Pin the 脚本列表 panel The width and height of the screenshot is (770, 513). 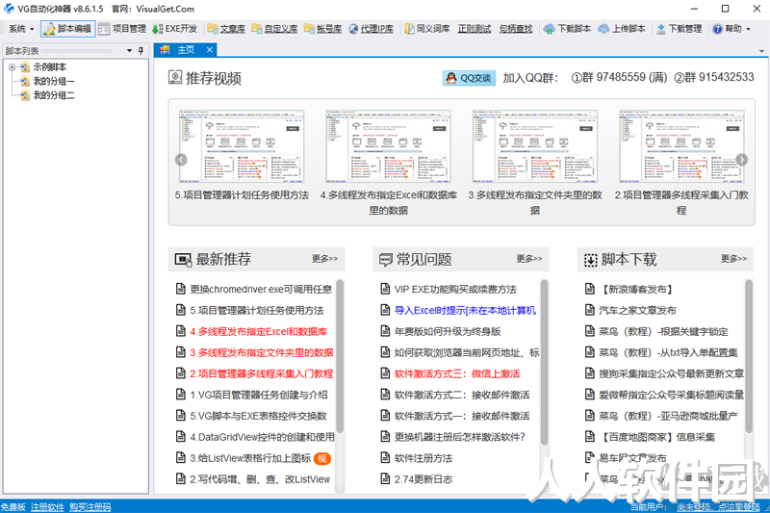click(141, 51)
